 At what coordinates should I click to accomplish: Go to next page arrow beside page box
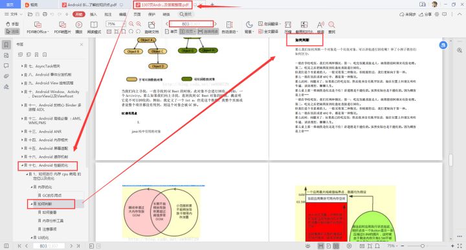tap(216, 24)
